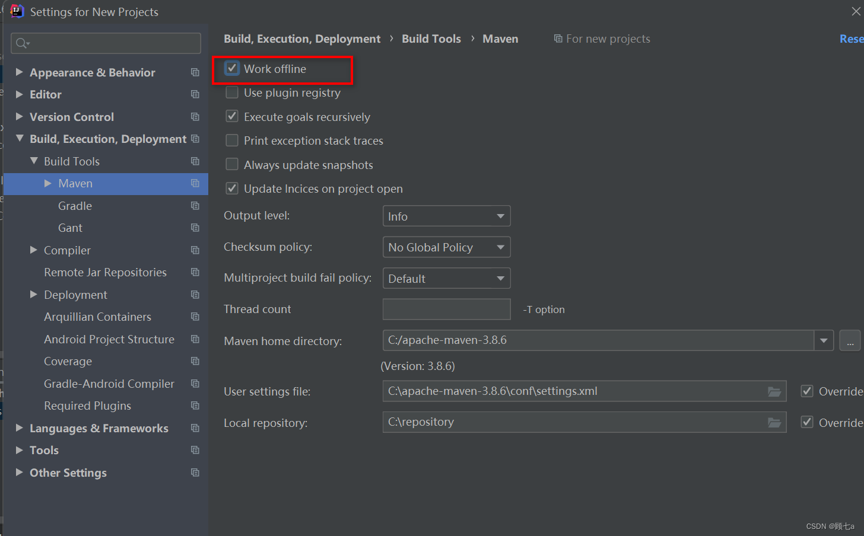Enable Use plugin registry checkbox
The height and width of the screenshot is (536, 864).
click(232, 92)
